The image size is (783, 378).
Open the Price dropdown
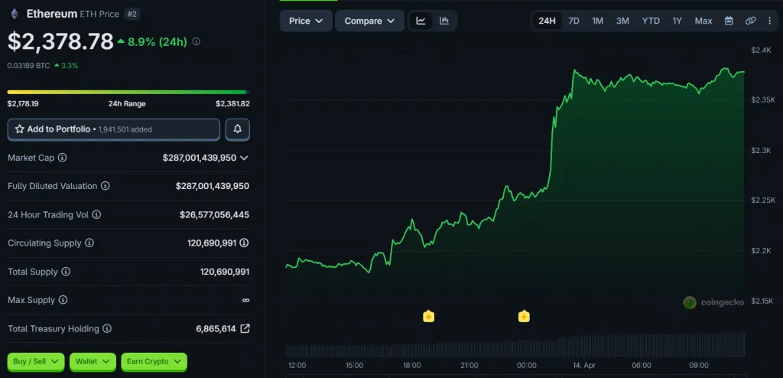click(306, 21)
